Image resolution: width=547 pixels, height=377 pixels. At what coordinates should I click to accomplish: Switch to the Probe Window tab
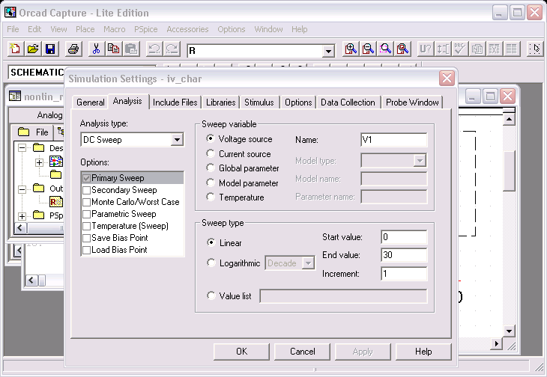pos(412,102)
